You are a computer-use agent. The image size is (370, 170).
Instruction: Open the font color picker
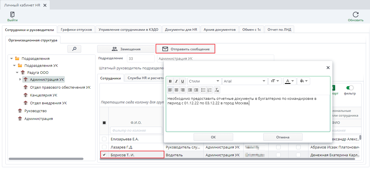tap(290, 81)
